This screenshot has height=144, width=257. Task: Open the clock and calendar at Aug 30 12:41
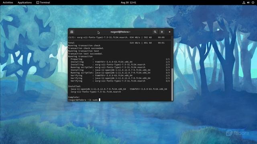[x=128, y=2]
